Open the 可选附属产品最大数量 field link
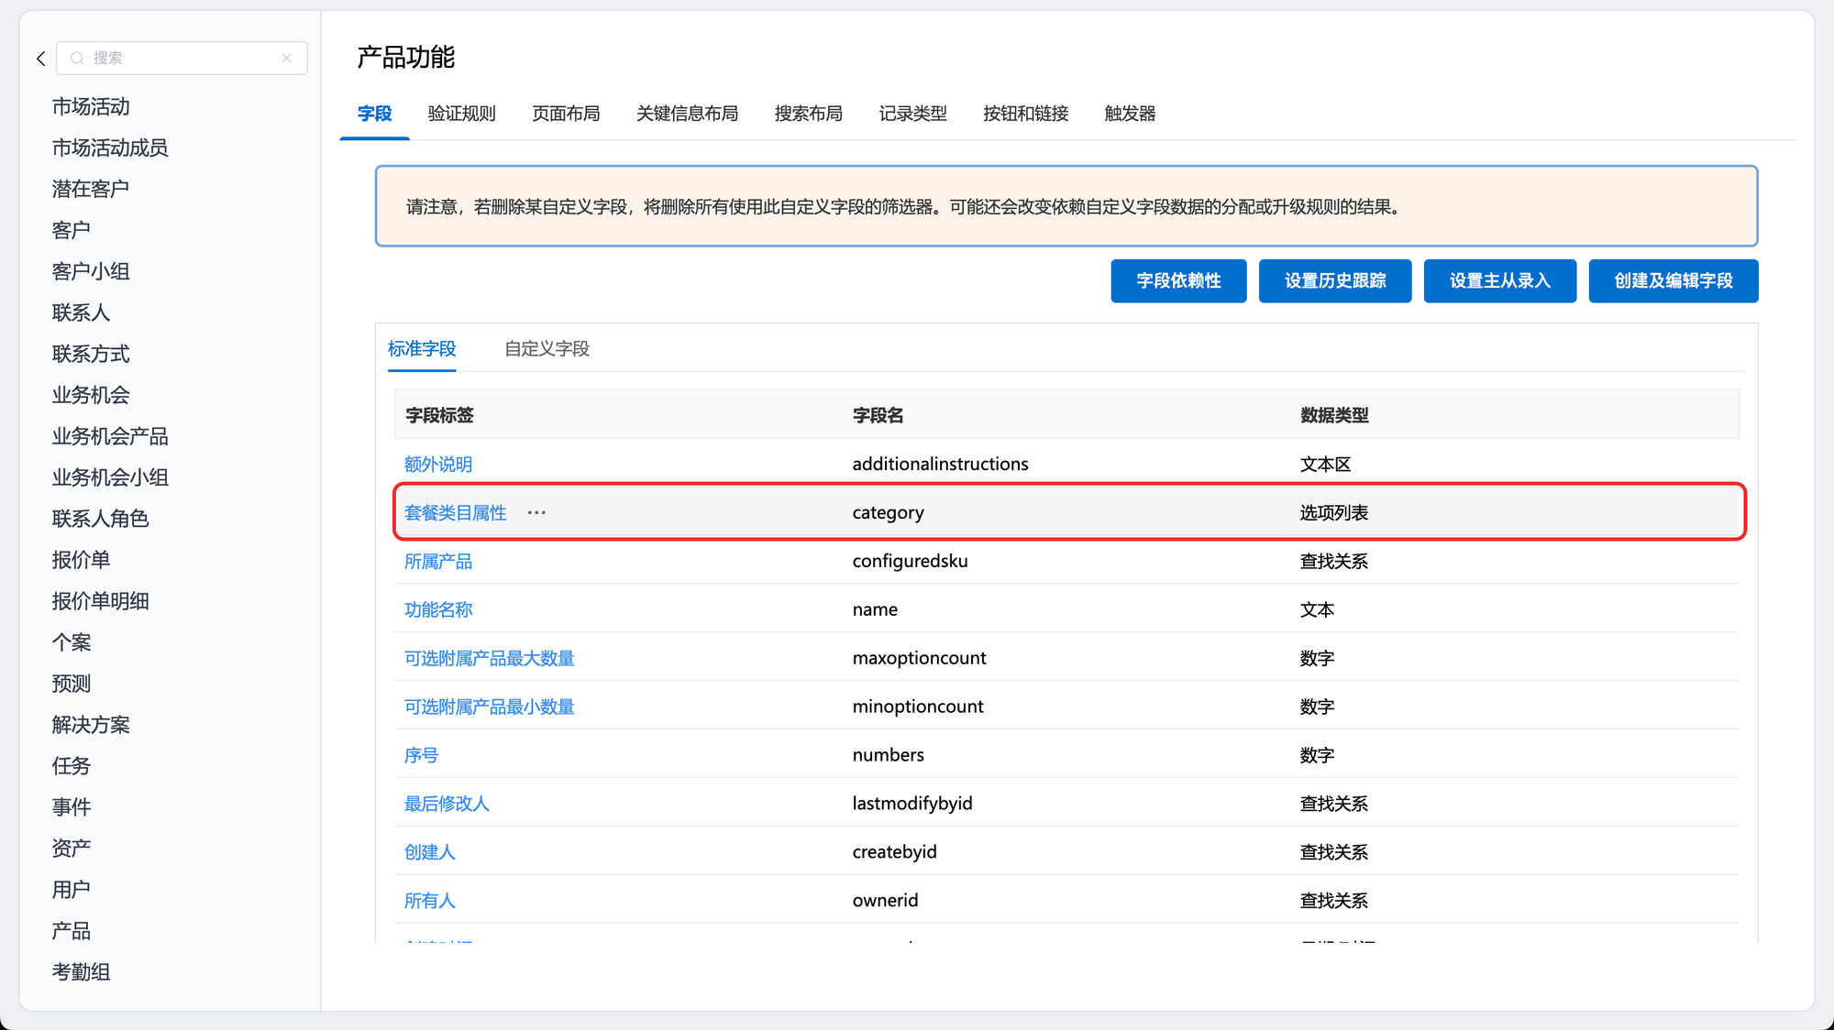This screenshot has height=1030, width=1834. coord(489,658)
